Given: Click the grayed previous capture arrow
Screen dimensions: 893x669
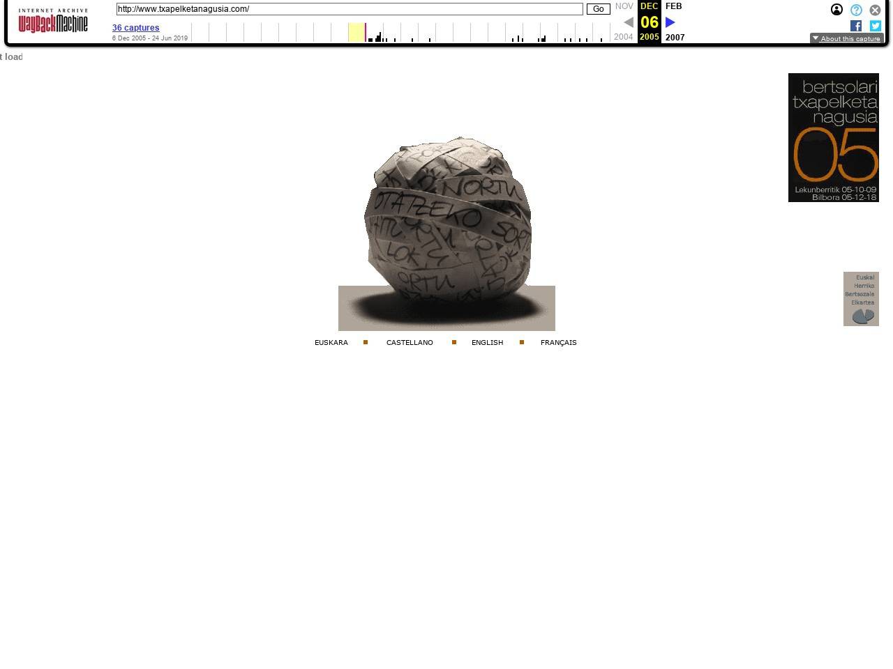Looking at the screenshot, I should pos(628,22).
